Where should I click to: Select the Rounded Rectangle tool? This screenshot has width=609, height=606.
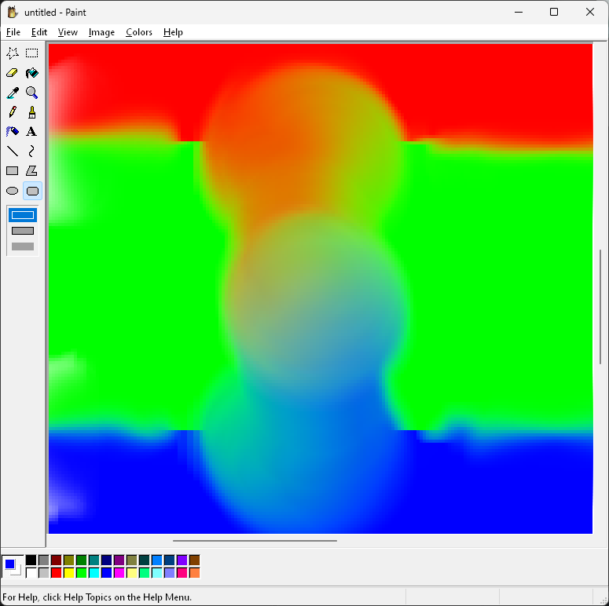pos(32,191)
